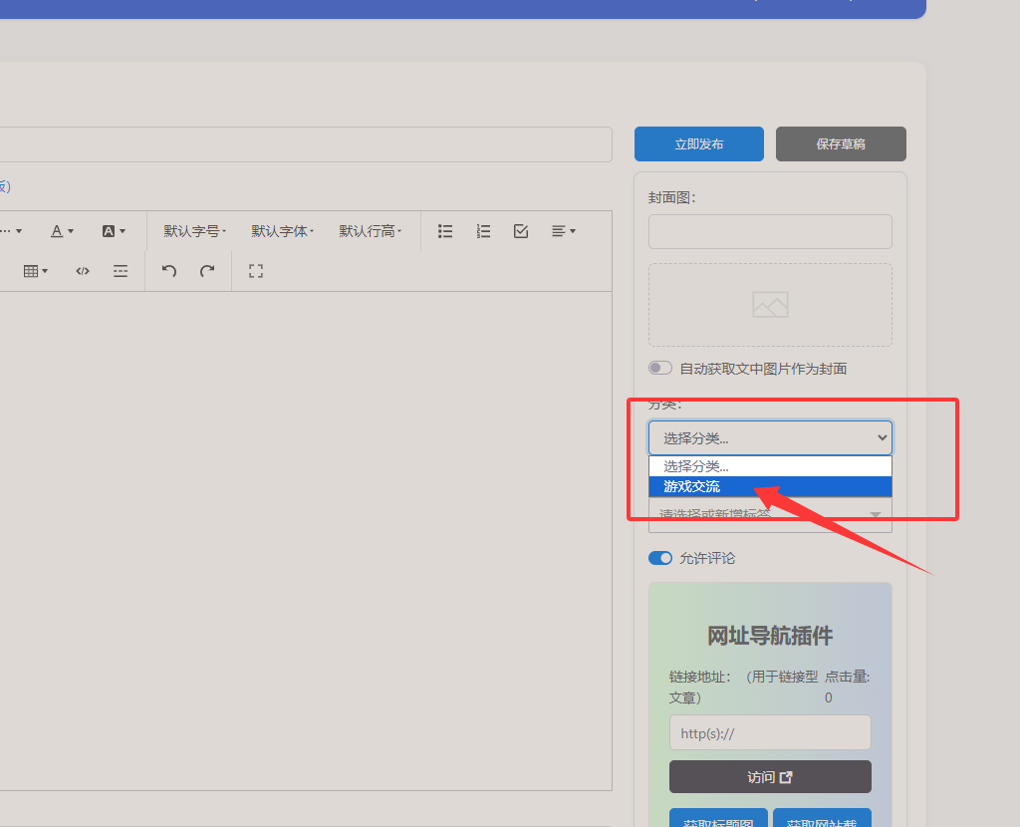Click the code block icon

coord(83,271)
